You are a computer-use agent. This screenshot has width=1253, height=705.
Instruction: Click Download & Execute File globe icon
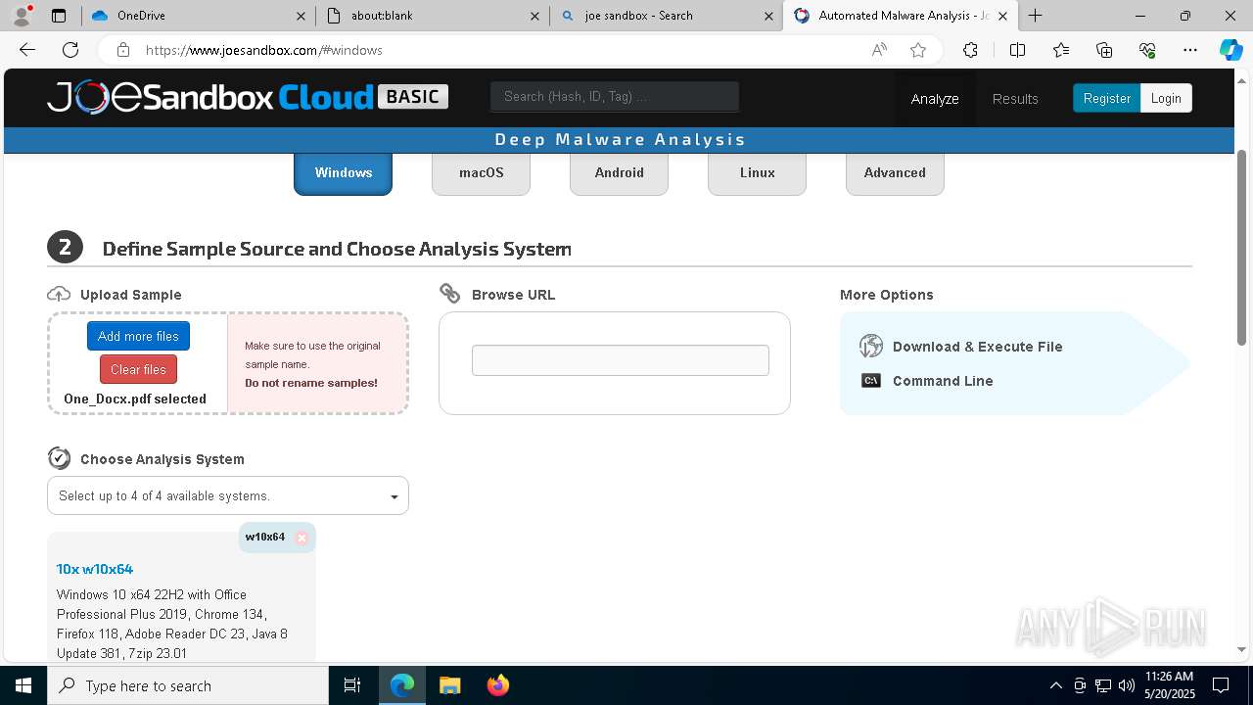871,346
